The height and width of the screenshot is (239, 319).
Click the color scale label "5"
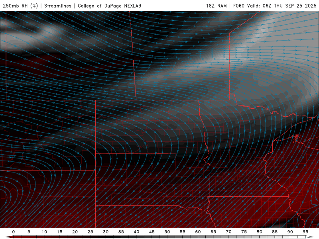coord(29,232)
